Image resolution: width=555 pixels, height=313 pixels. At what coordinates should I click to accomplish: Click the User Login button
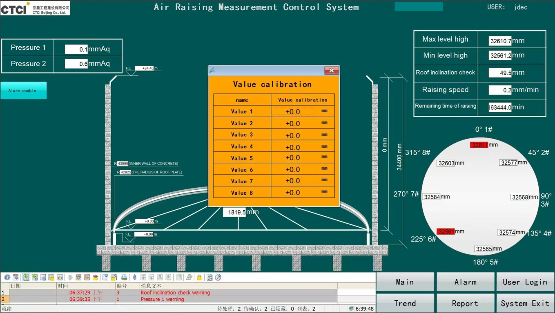click(x=525, y=282)
